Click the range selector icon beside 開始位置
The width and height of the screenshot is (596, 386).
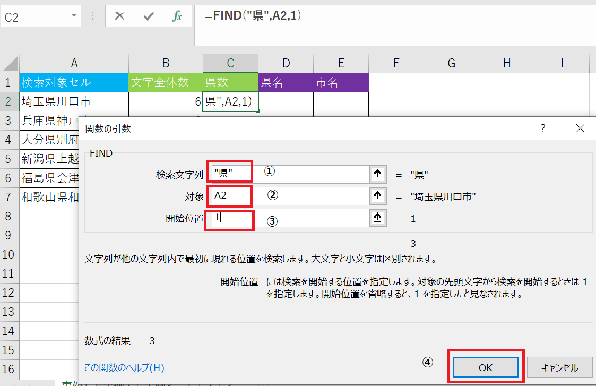(x=377, y=218)
